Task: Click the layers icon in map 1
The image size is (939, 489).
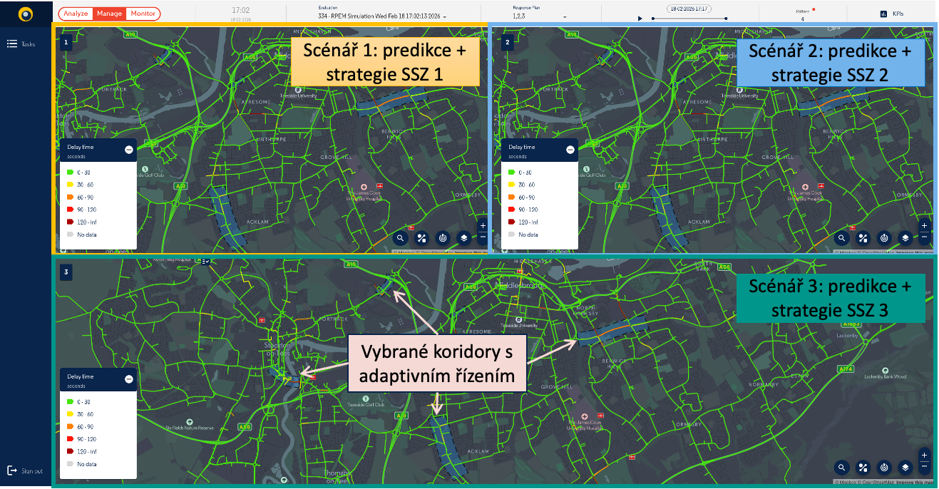Action: [x=463, y=239]
